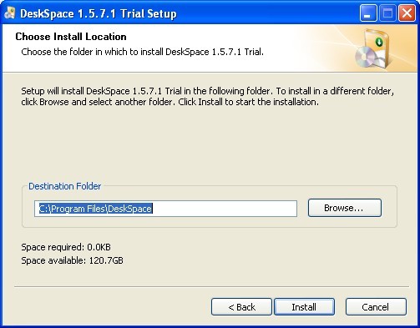Go back with the Back button
This screenshot has width=420, height=328.
tap(241, 306)
